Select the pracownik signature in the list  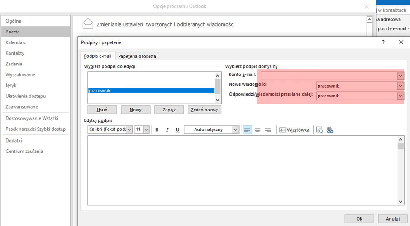click(x=151, y=91)
